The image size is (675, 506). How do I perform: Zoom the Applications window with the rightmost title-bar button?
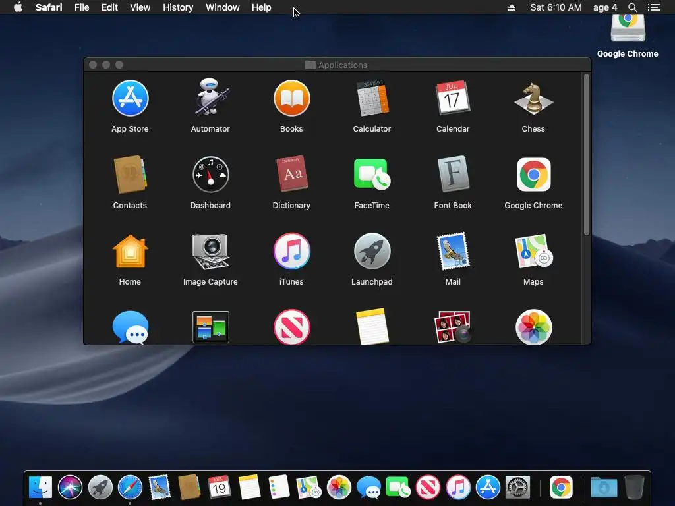coord(119,65)
